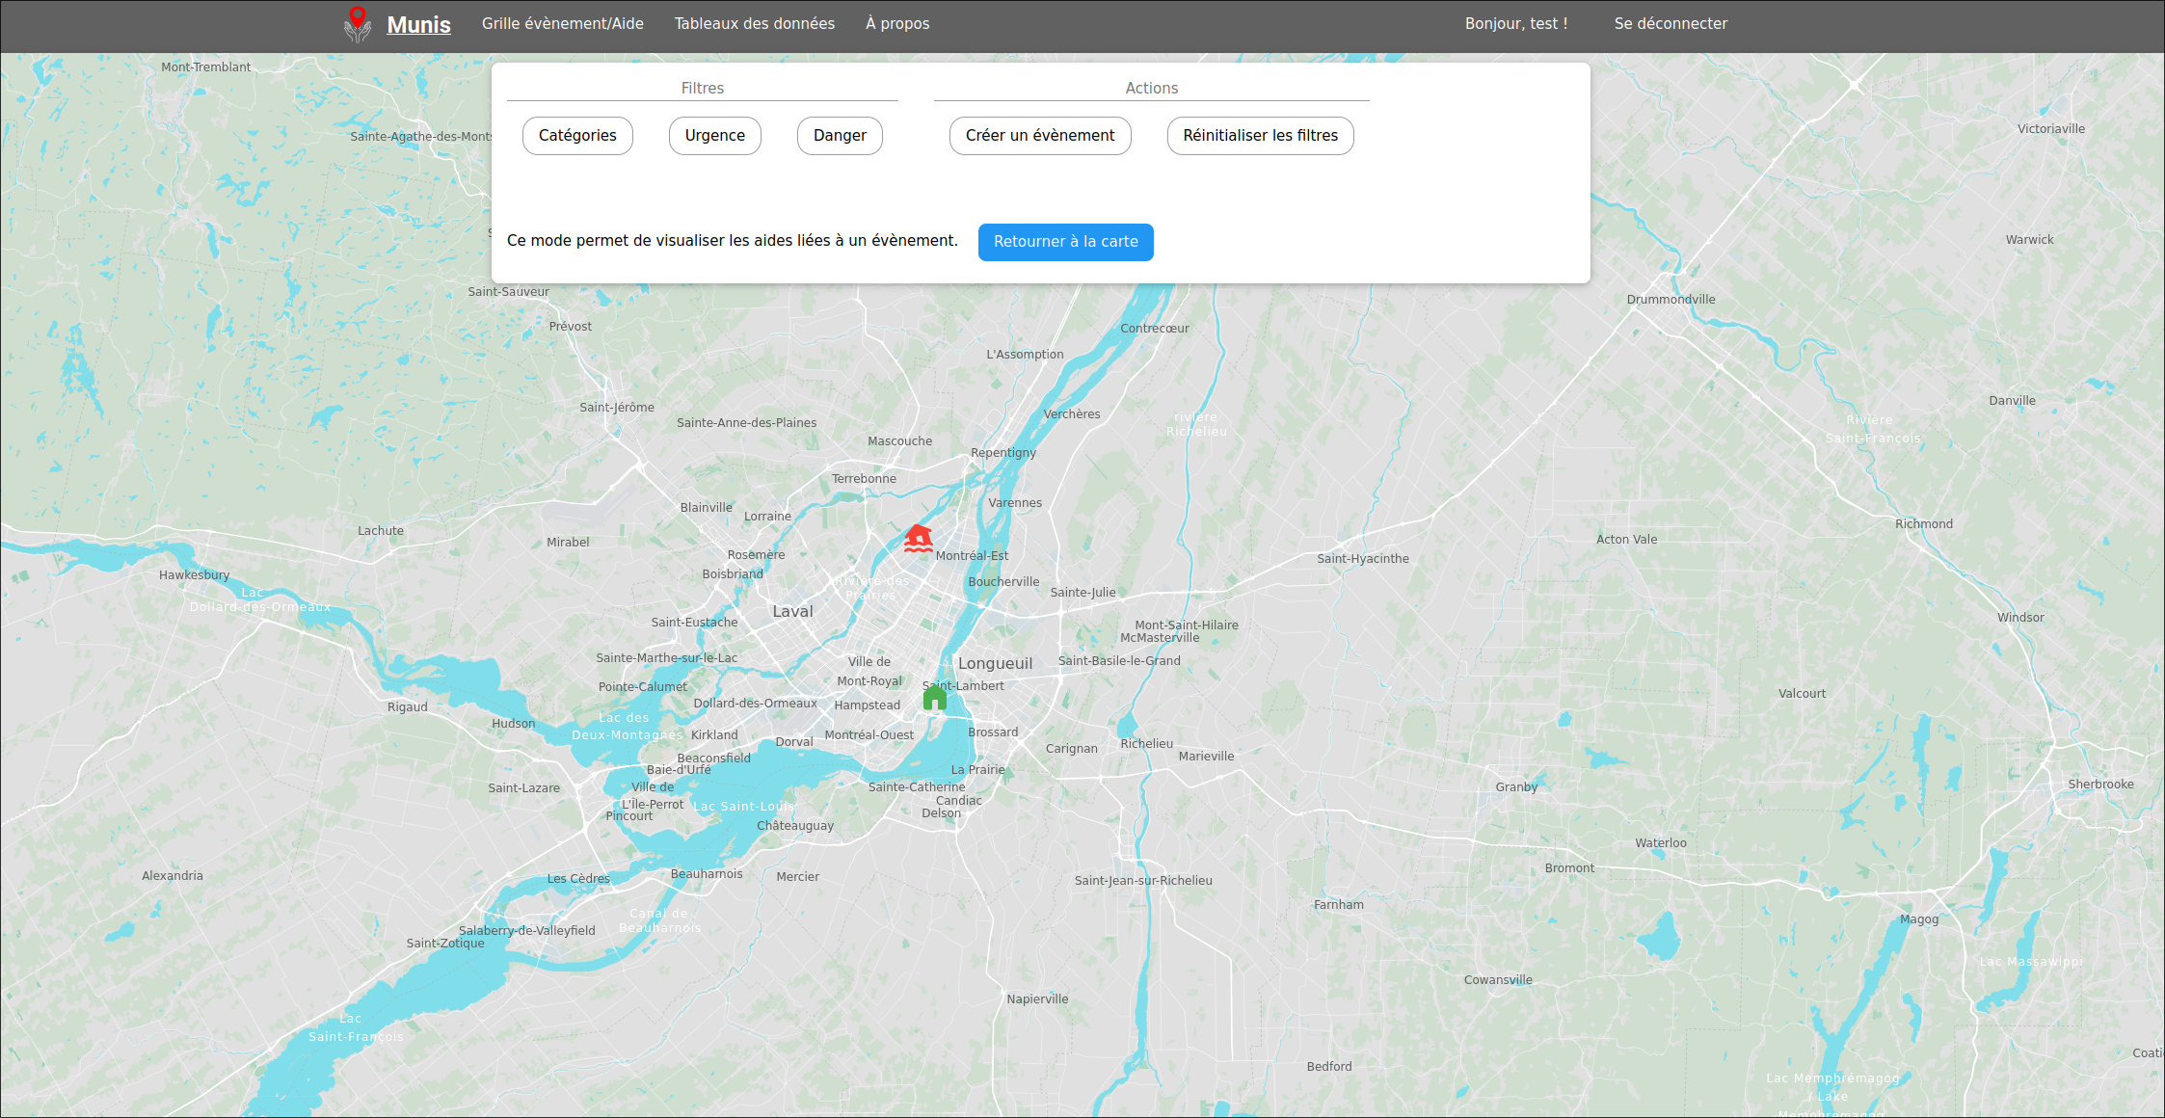Click the Saint-Hyacinthe label on map
This screenshot has width=2165, height=1118.
(x=1362, y=558)
